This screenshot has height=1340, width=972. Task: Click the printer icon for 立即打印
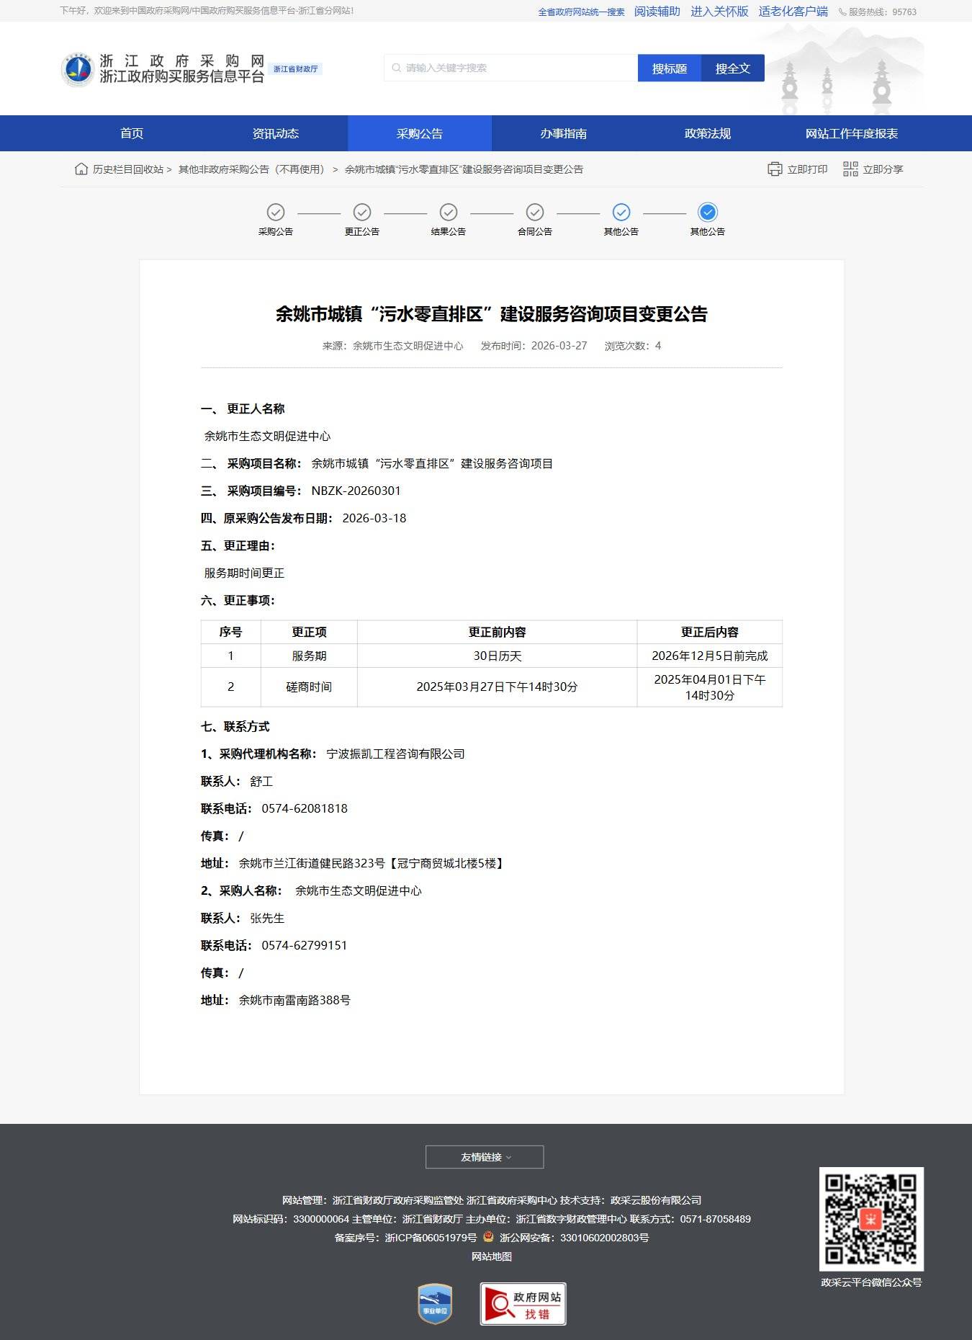775,169
